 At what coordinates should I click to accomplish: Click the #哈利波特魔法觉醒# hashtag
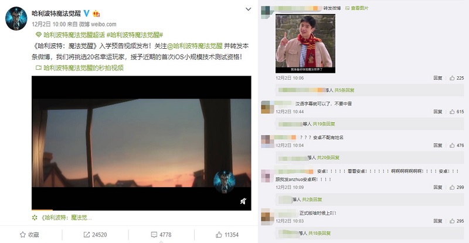point(135,35)
